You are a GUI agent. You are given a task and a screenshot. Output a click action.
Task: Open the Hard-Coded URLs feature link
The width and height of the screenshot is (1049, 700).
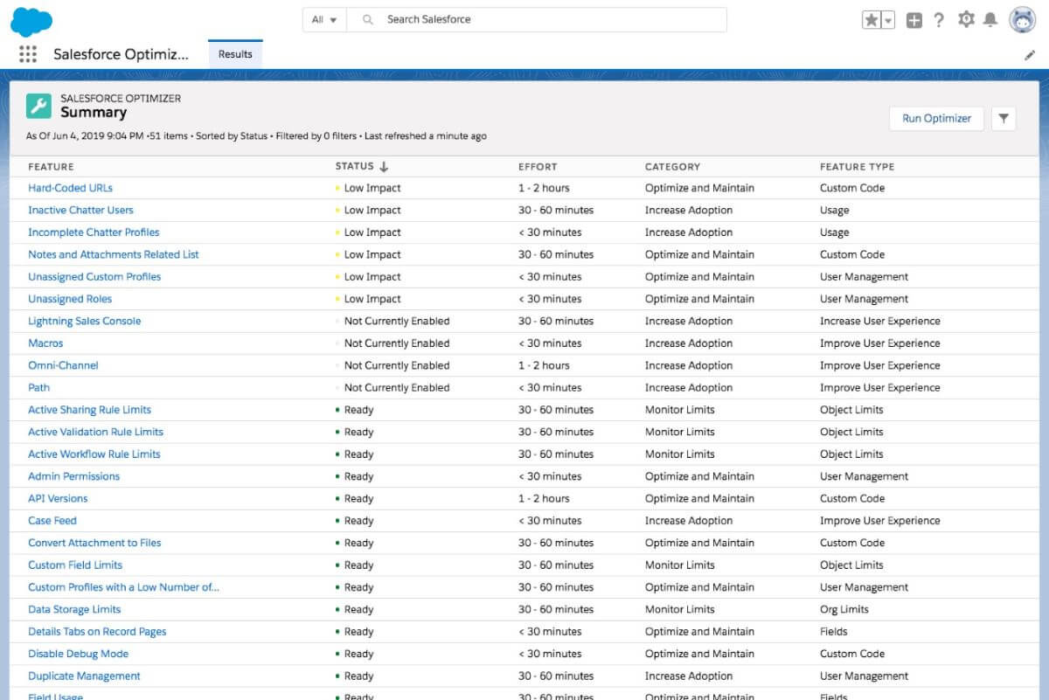point(70,188)
